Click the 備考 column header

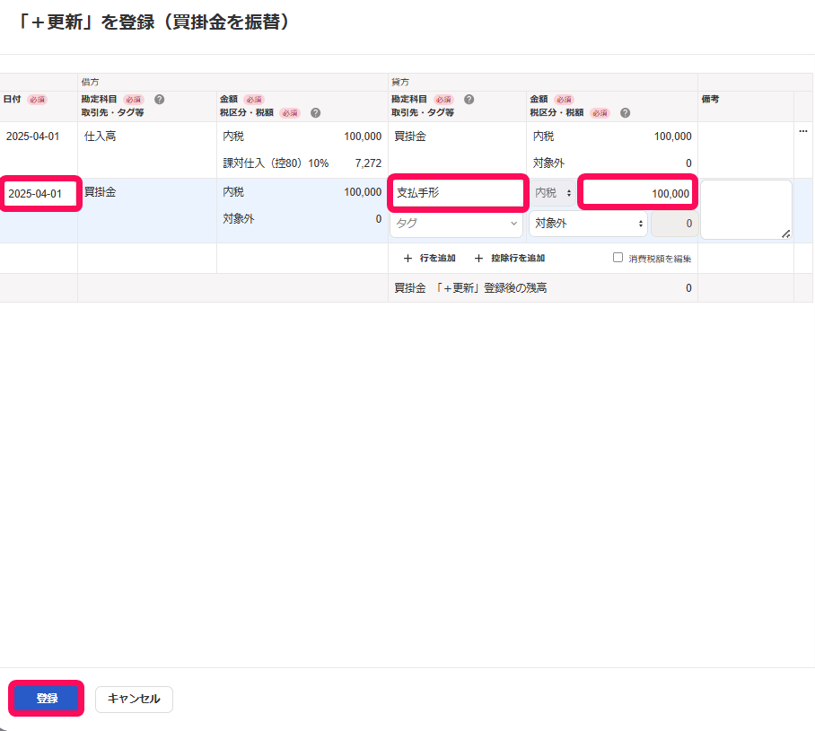[710, 99]
